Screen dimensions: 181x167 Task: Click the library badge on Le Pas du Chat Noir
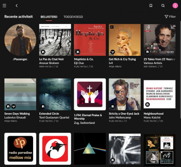(43, 52)
